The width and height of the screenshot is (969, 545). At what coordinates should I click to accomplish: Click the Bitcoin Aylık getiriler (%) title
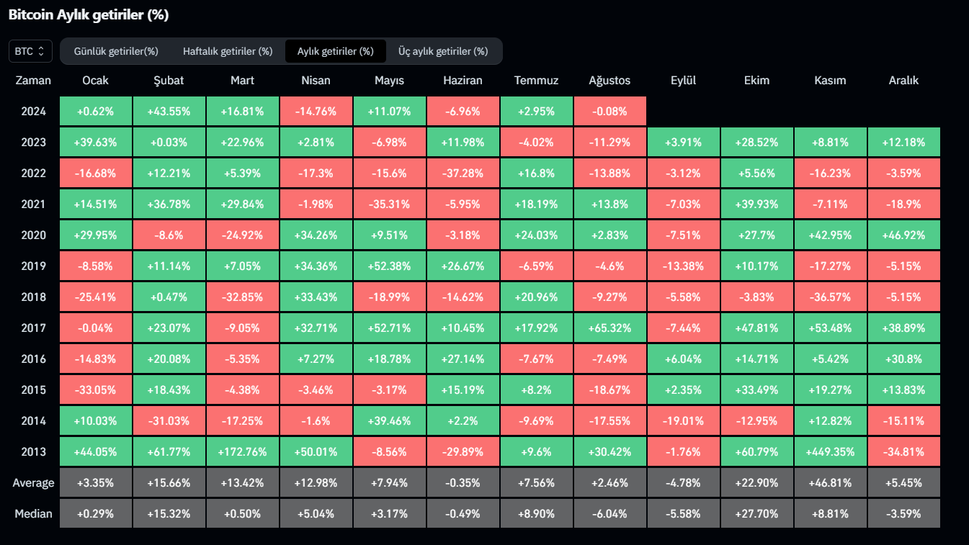click(x=89, y=14)
